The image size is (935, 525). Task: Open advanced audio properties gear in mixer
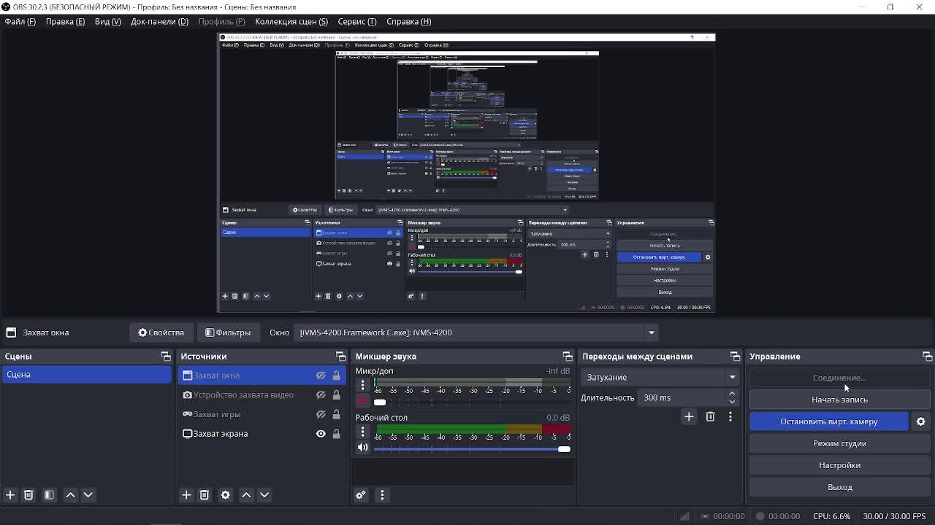coord(361,495)
